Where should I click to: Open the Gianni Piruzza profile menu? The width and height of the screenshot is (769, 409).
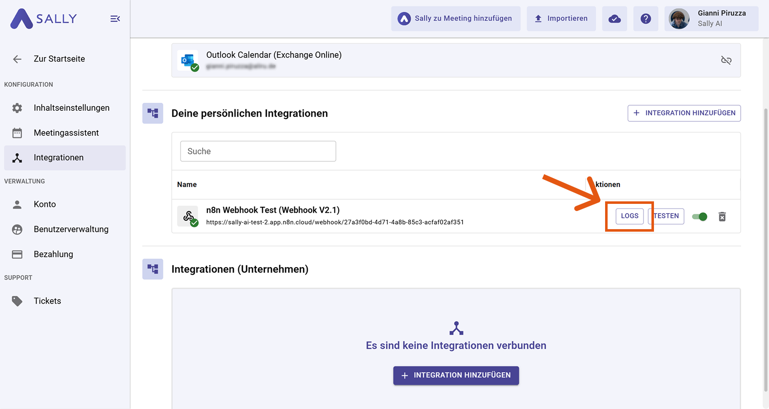click(x=711, y=19)
